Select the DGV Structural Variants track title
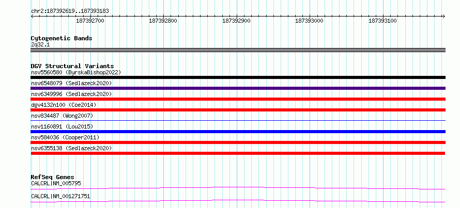 click(72, 66)
